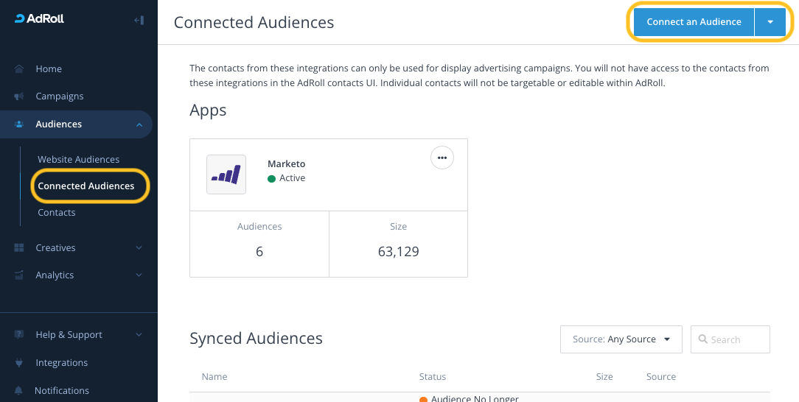Click the AdRoll logo

pos(40,19)
